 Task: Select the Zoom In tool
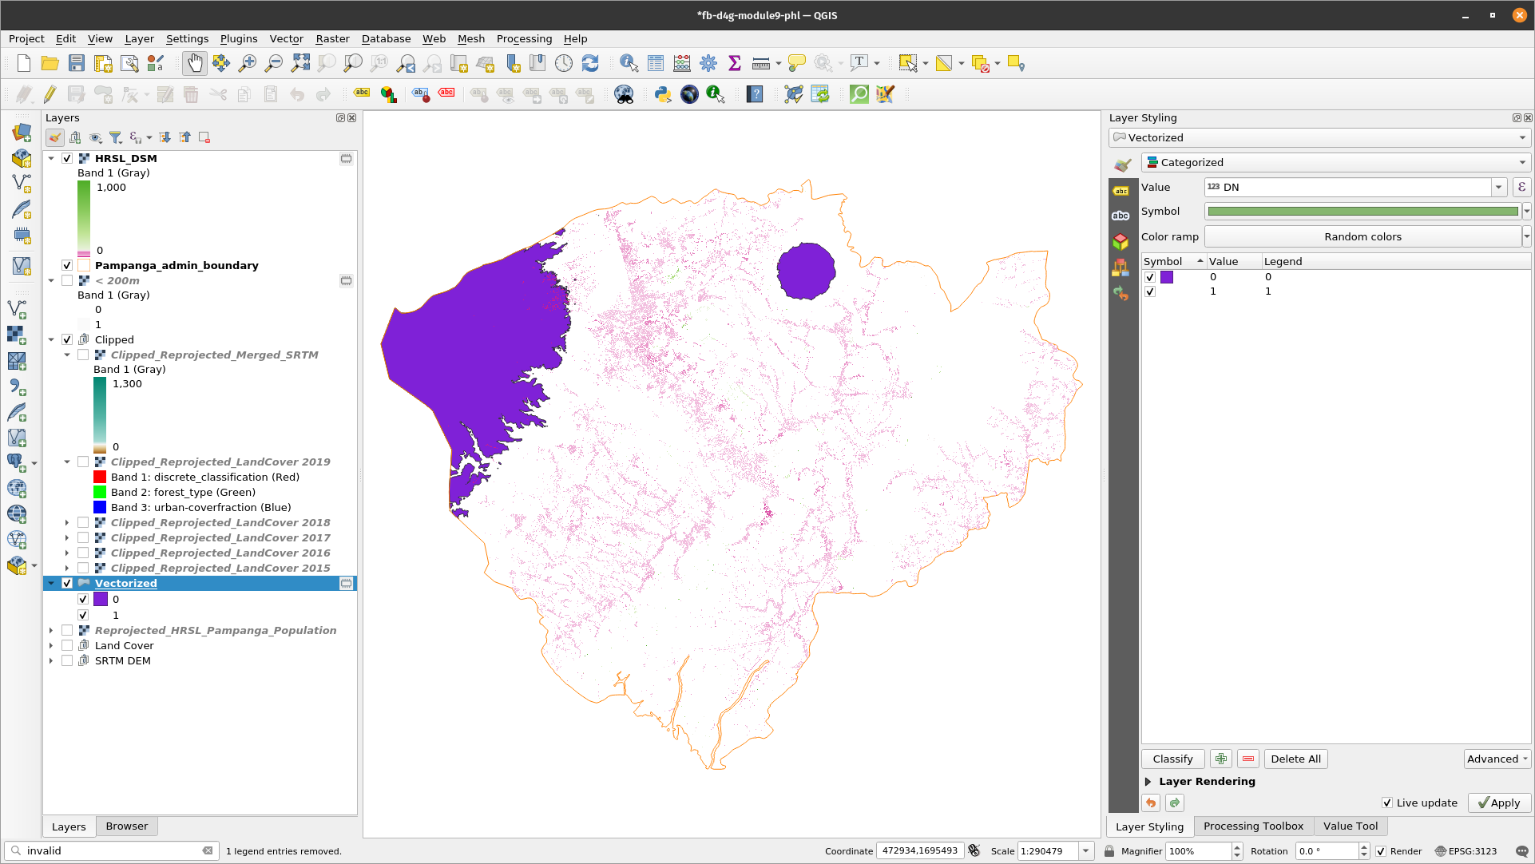(x=248, y=63)
